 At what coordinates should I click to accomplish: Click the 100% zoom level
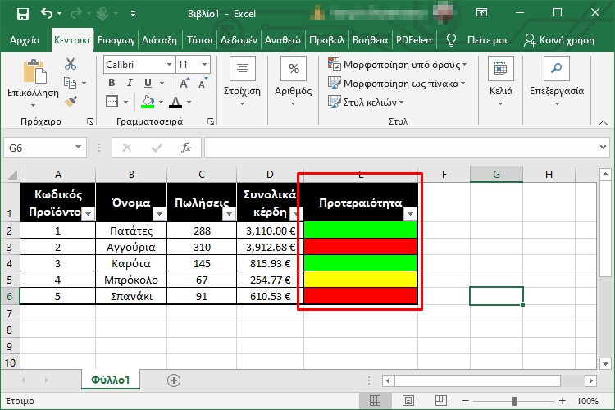pos(587,401)
